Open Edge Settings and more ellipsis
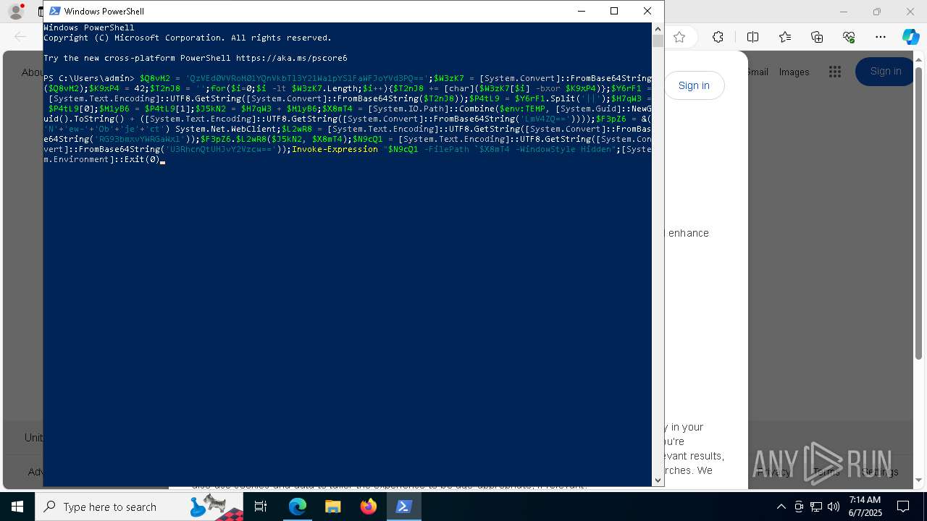This screenshot has height=521, width=927. 881,37
